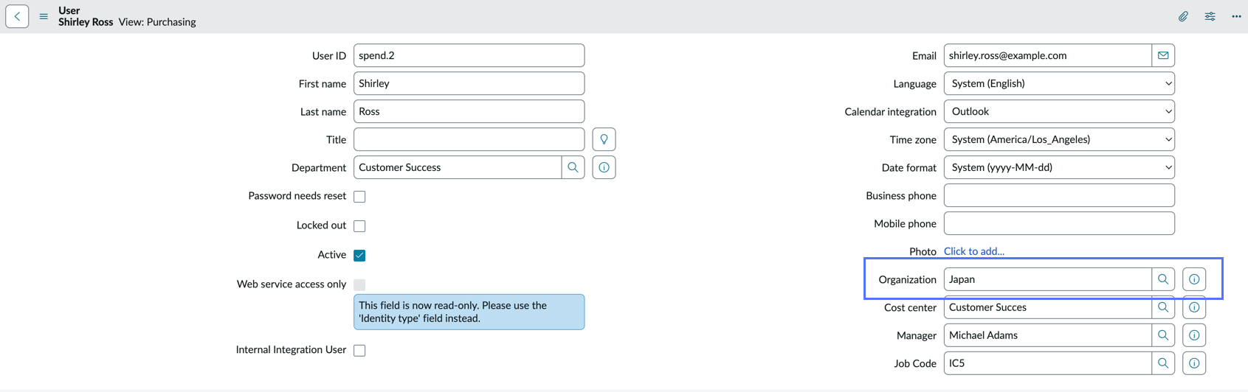Click the Organization field containing Japan
Image resolution: width=1248 pixels, height=392 pixels.
[1048, 279]
